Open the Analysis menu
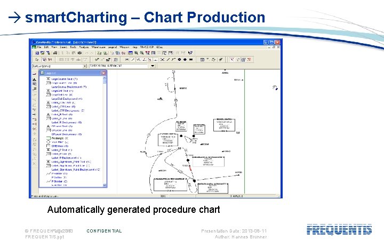Screen dimensions: 384x240 pos(84,47)
